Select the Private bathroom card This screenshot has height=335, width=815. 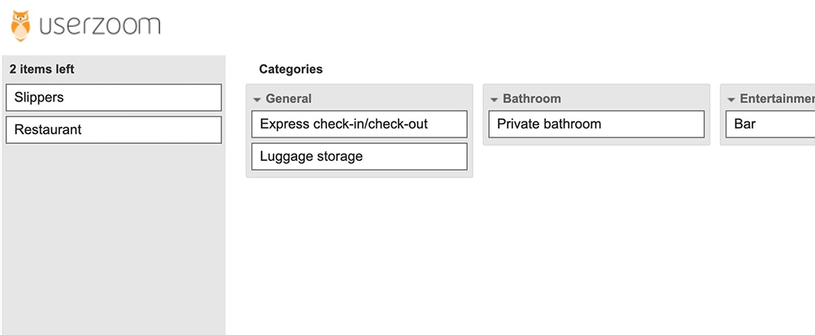[595, 124]
